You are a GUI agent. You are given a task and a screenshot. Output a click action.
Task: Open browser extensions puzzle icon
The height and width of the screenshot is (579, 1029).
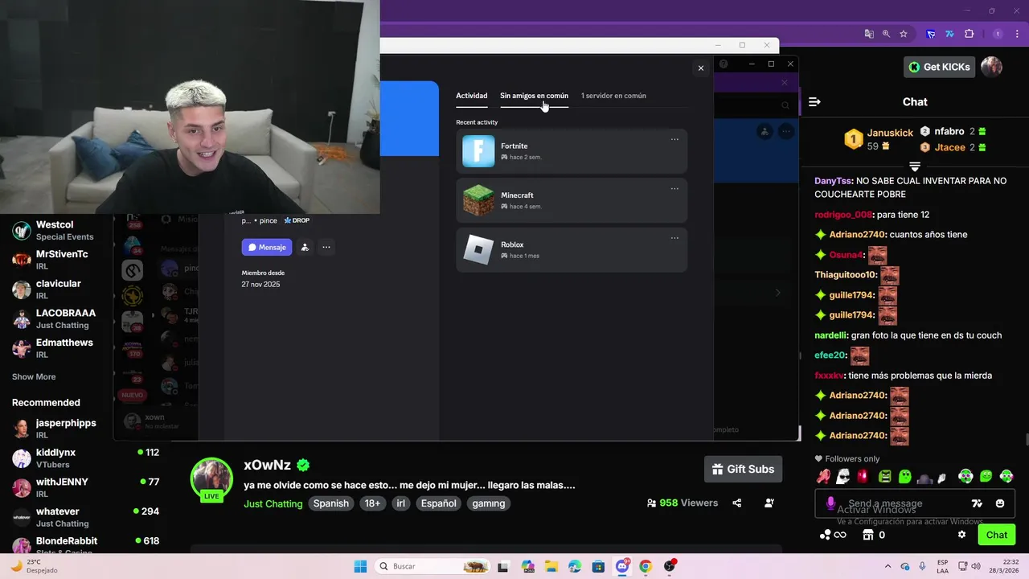969,34
